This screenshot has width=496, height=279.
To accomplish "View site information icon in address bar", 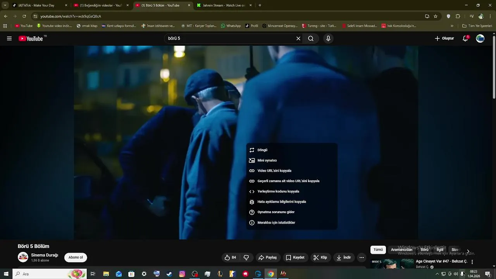I will tap(35, 16).
